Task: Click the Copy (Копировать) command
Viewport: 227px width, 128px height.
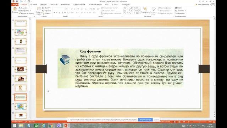Action: (24, 11)
